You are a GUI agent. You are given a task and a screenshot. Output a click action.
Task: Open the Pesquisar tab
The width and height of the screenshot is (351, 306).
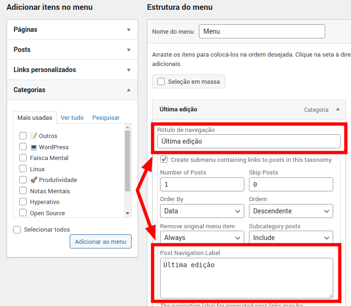(x=106, y=118)
